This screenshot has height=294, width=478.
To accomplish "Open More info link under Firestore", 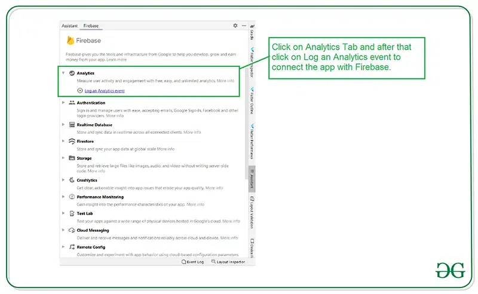I will click(x=166, y=149).
